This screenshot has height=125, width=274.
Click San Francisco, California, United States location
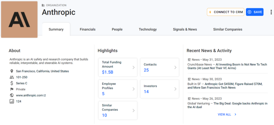coord(42,71)
